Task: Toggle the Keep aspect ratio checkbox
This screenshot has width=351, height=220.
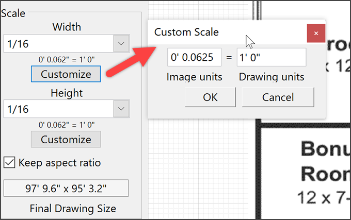Action: click(9, 162)
